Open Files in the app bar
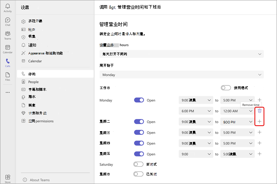This screenshot has height=184, width=277. 8,76
